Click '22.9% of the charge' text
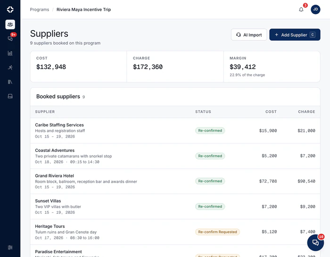The image size is (330, 257). point(247,75)
